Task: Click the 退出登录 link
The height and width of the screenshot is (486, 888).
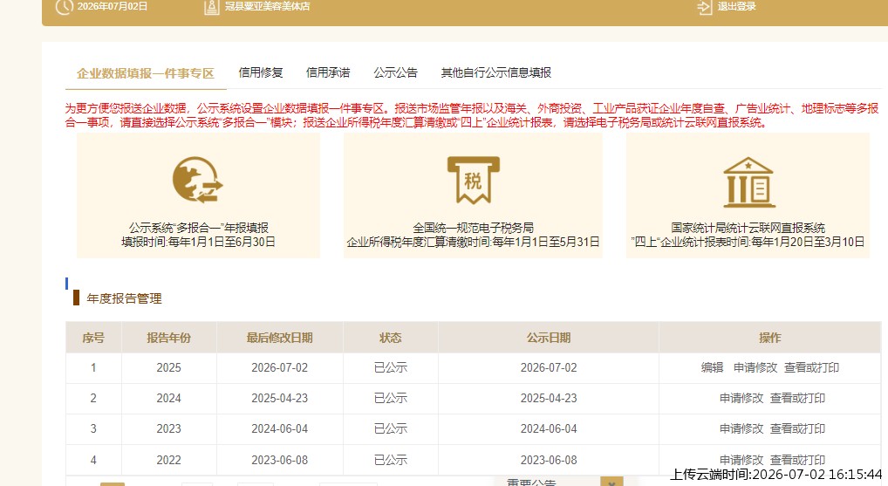Action: click(737, 6)
